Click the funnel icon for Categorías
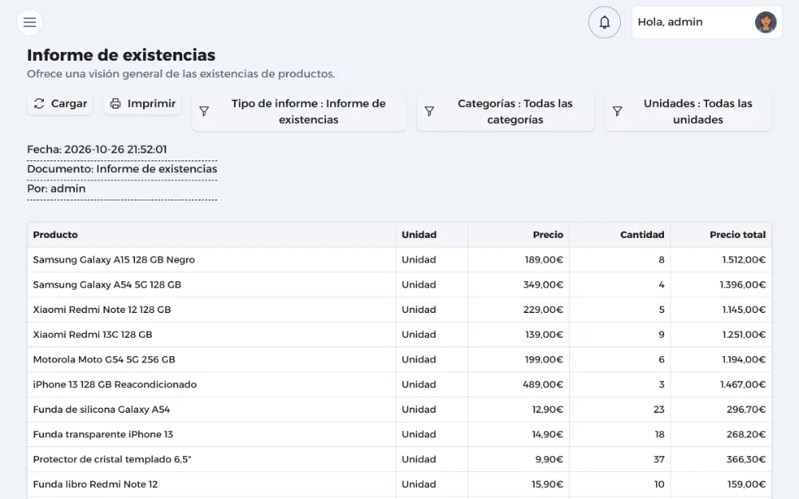 click(x=430, y=112)
